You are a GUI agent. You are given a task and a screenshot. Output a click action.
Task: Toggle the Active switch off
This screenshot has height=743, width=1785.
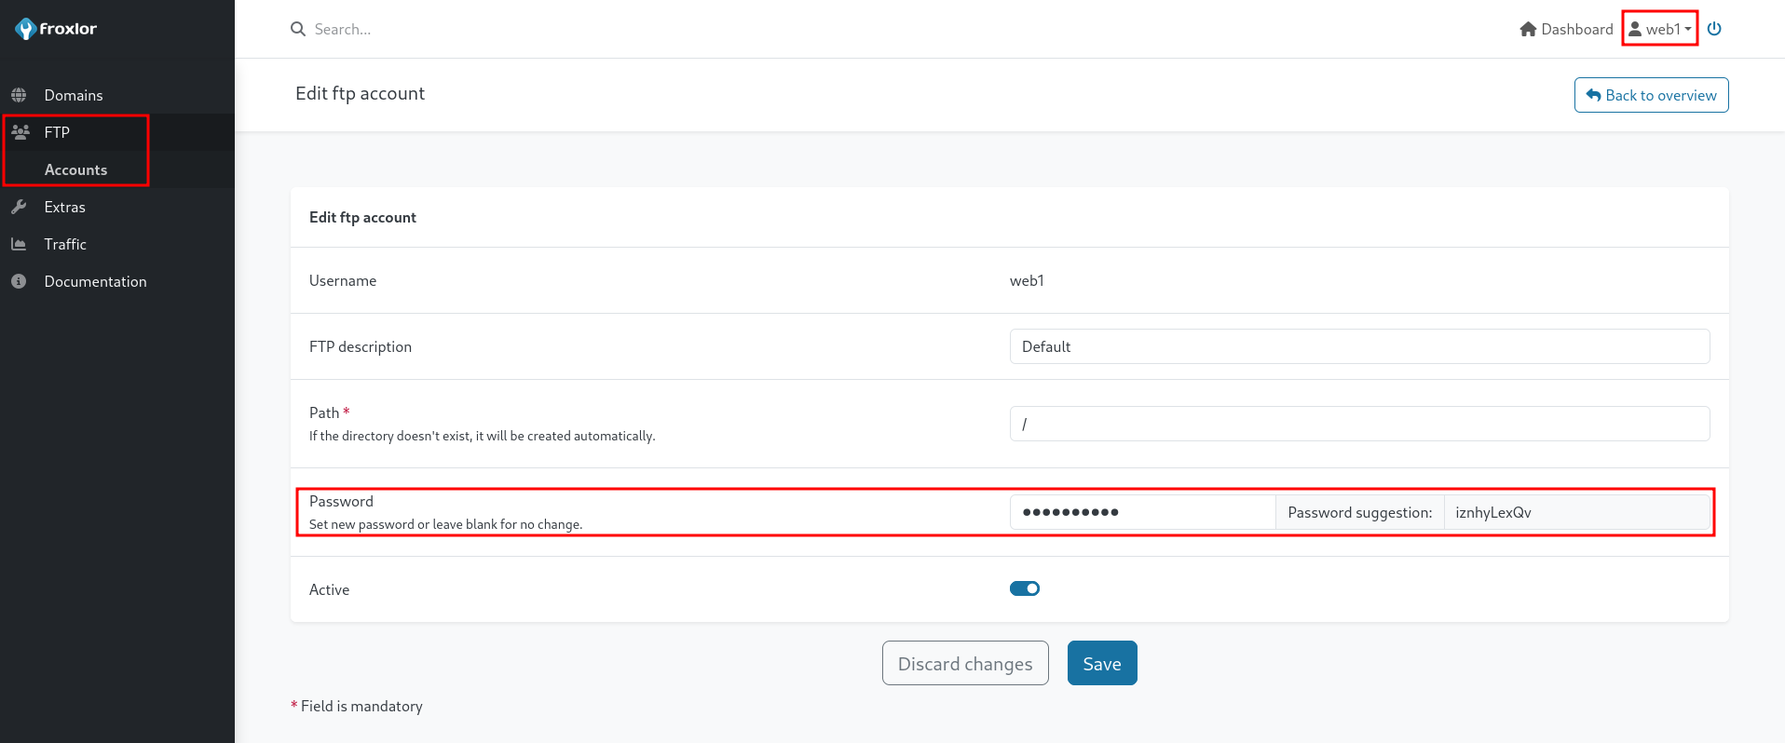tap(1025, 588)
